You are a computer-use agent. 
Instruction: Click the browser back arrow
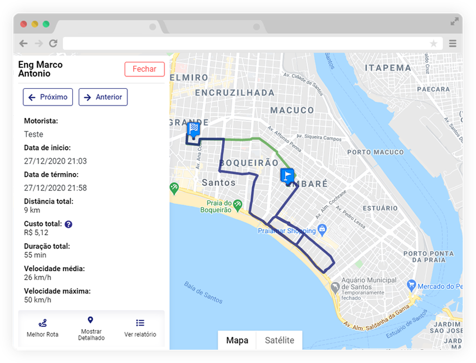tap(23, 44)
